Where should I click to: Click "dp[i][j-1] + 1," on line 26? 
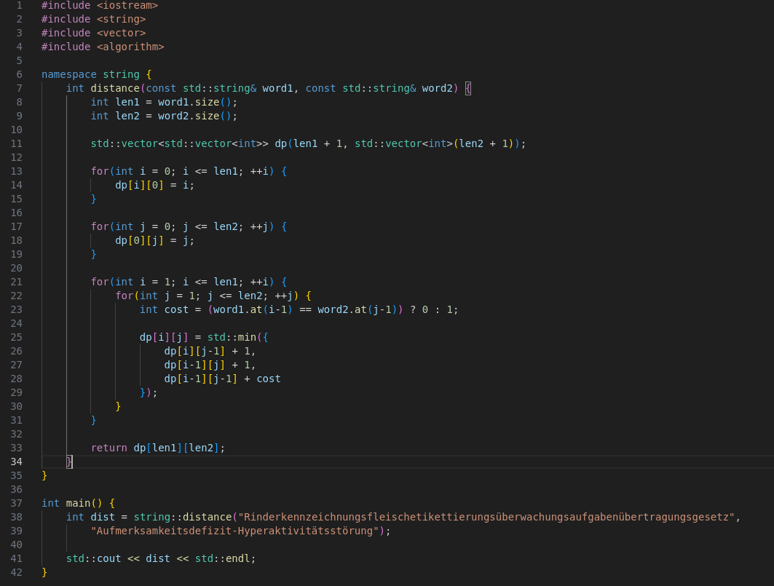tap(210, 351)
